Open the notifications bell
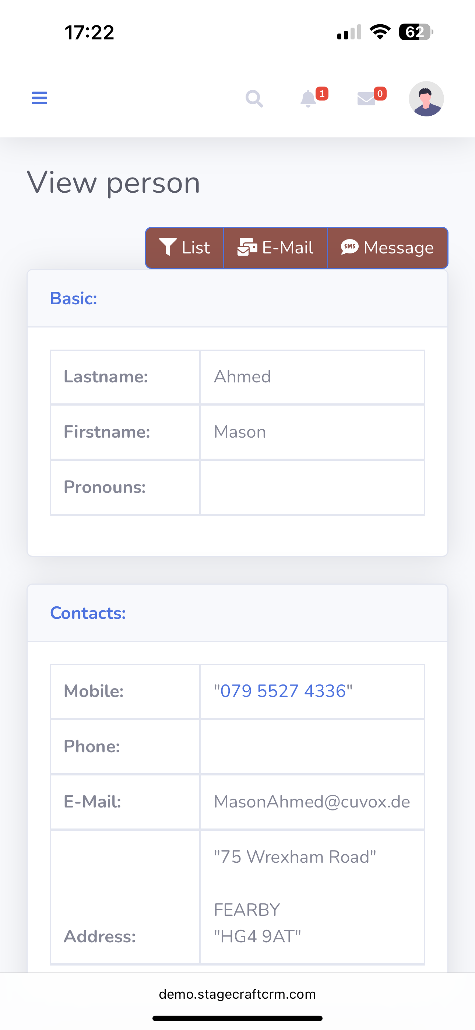The image size is (475, 1030). (x=308, y=99)
